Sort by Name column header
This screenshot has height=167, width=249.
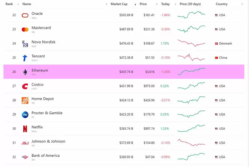click(27, 4)
